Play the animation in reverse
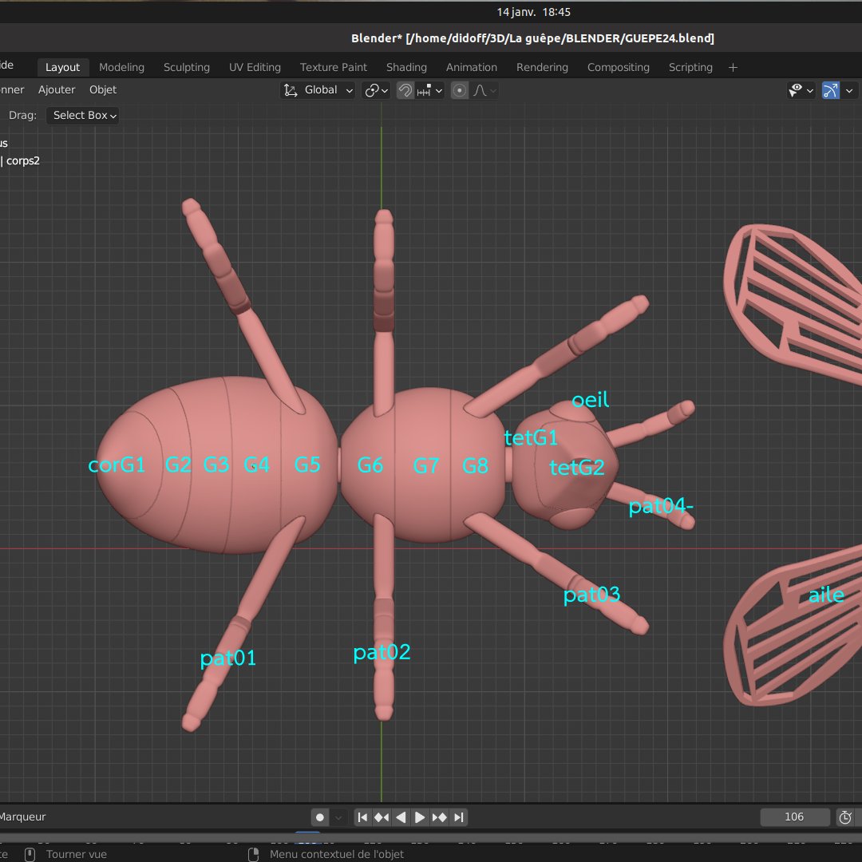 pyautogui.click(x=401, y=817)
